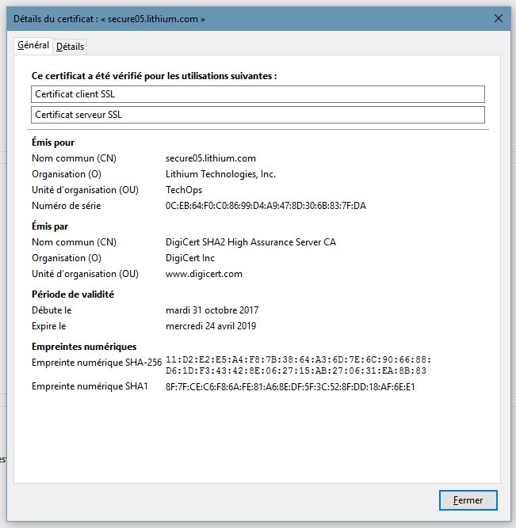This screenshot has width=516, height=528.
Task: Close the certificate dialog with X
Action: tap(498, 18)
